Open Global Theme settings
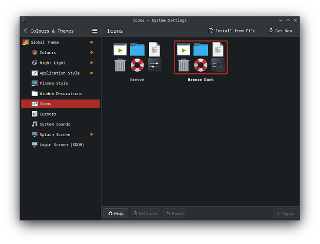320x244 pixels. [x=60, y=42]
